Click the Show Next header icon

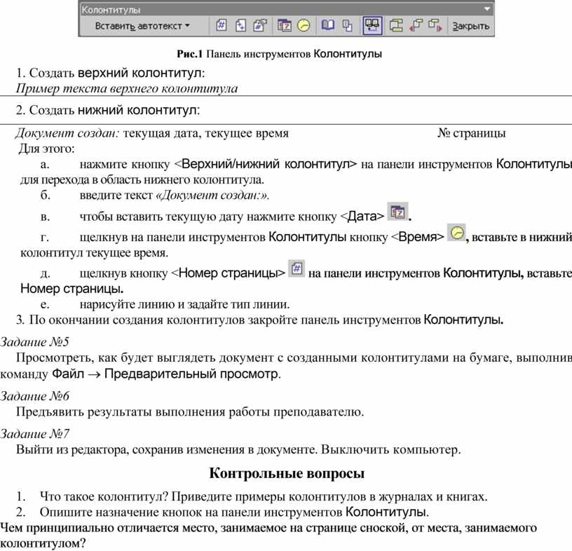pyautogui.click(x=435, y=25)
